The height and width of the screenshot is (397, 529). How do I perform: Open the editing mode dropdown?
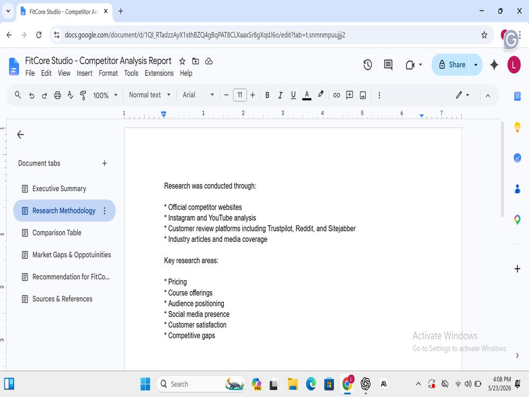point(462,95)
